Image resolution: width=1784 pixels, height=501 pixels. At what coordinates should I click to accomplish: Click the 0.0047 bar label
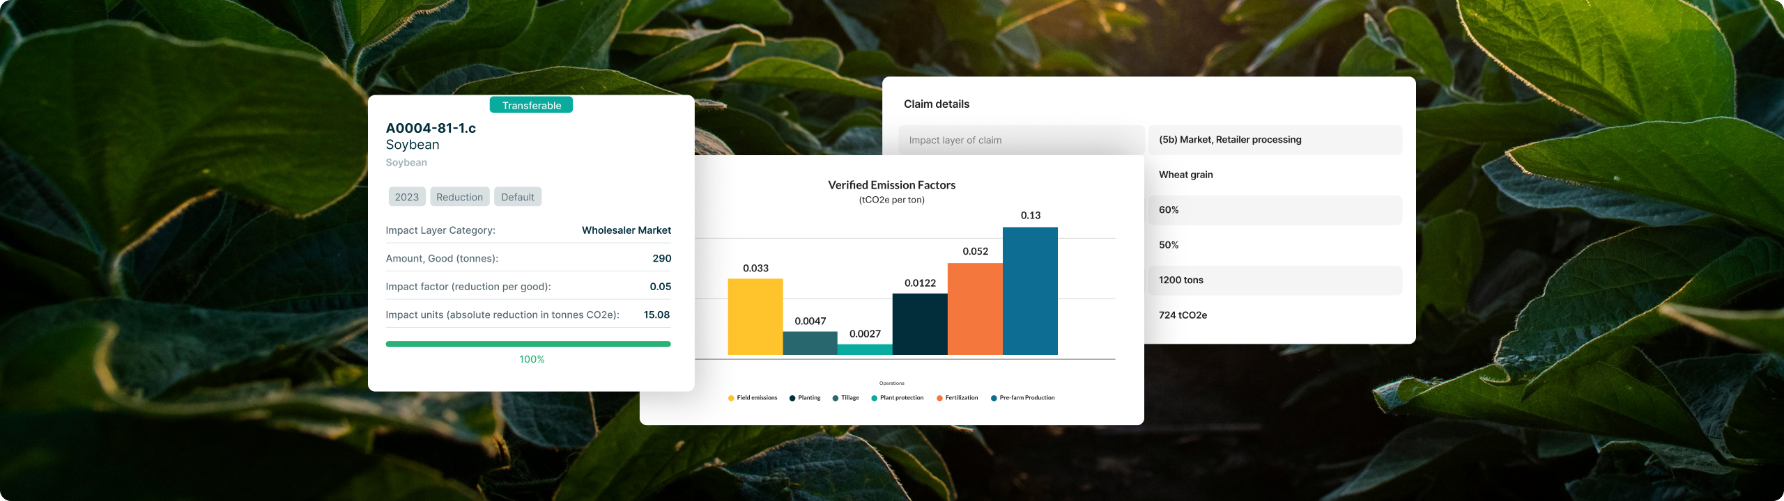[x=810, y=321]
